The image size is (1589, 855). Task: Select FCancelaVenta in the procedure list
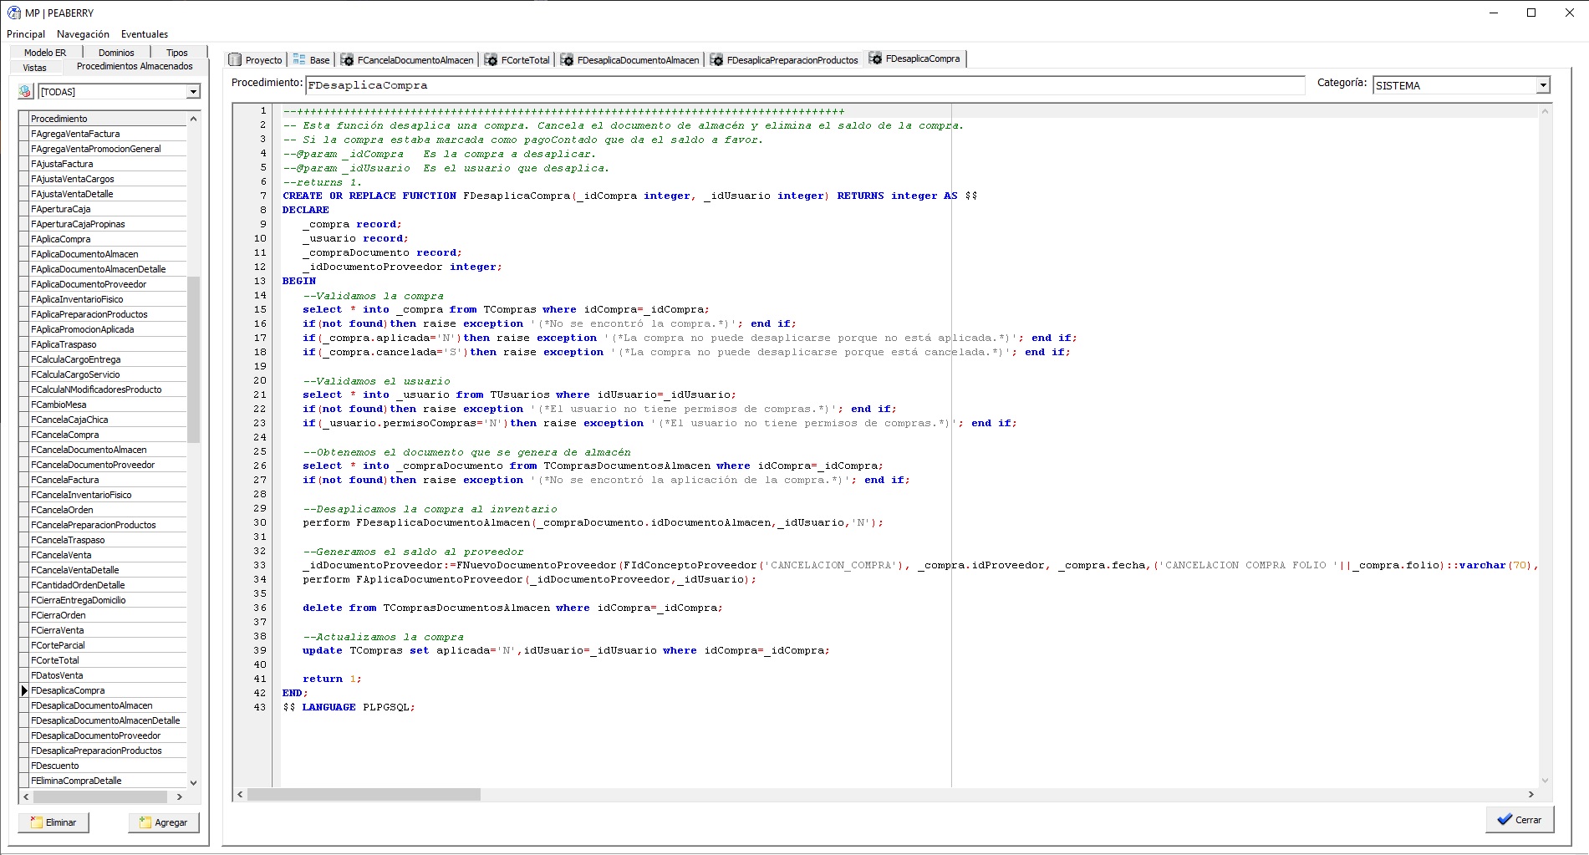pos(108,555)
